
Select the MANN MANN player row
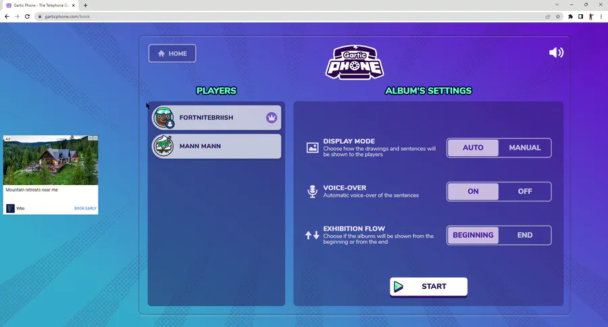216,146
